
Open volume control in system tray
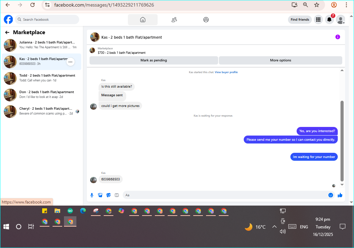[x=283, y=231]
